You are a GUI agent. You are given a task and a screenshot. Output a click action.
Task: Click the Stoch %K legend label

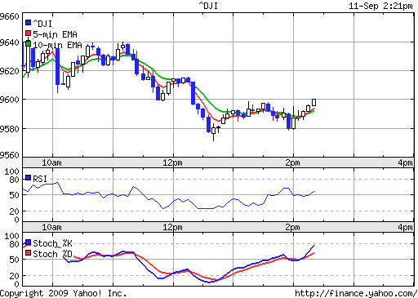click(x=52, y=243)
